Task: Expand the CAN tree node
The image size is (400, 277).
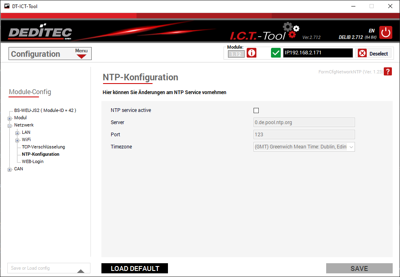Action: [10, 170]
